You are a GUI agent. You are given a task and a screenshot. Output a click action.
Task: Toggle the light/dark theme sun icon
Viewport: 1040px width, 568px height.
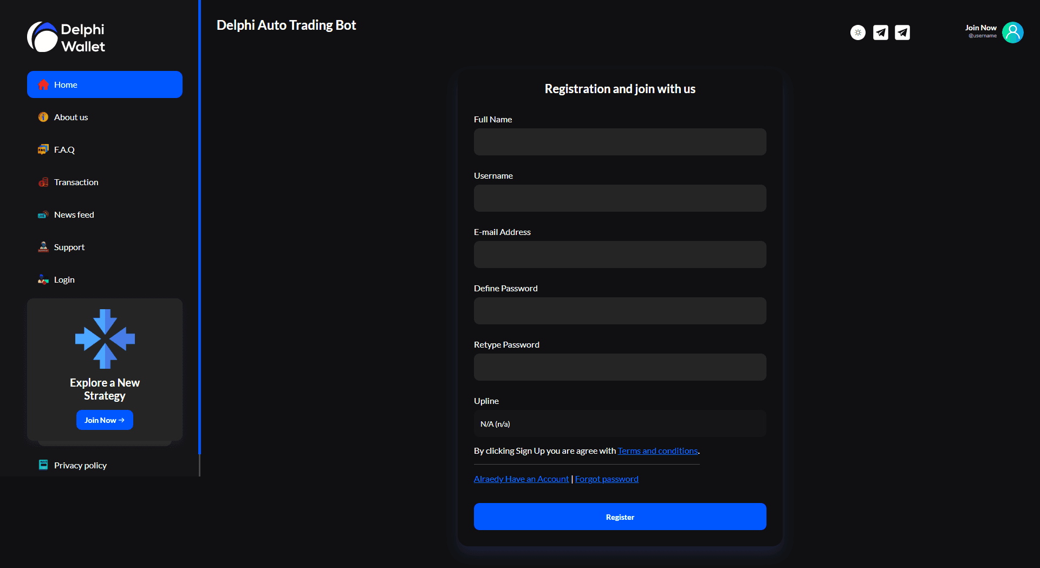858,32
